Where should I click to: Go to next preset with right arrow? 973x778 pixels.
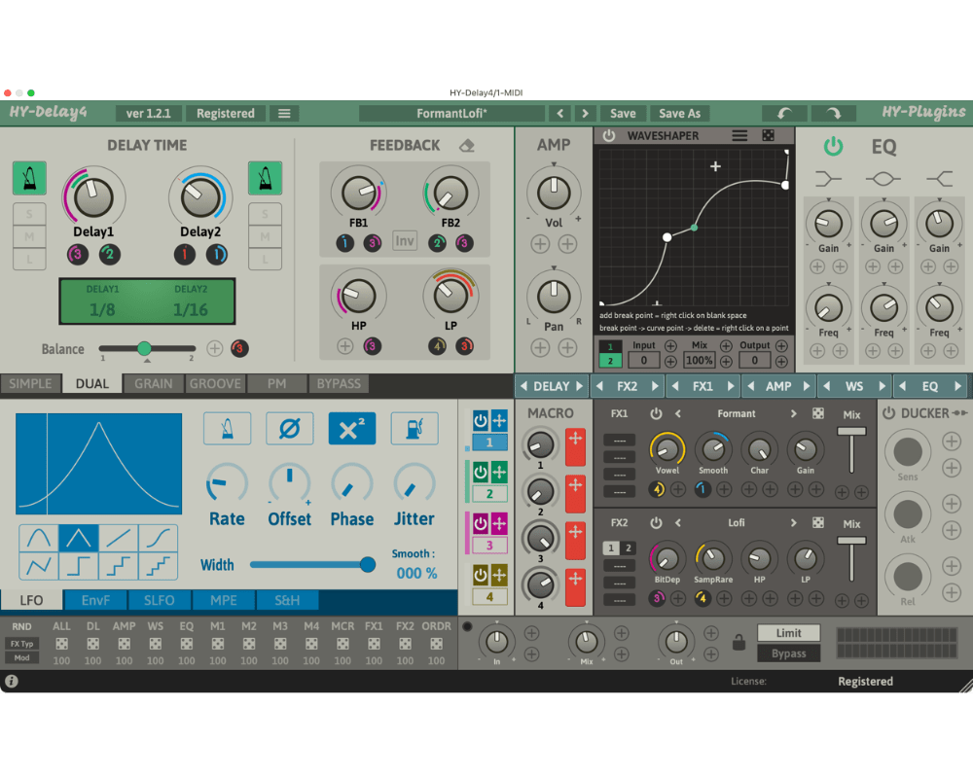(584, 114)
